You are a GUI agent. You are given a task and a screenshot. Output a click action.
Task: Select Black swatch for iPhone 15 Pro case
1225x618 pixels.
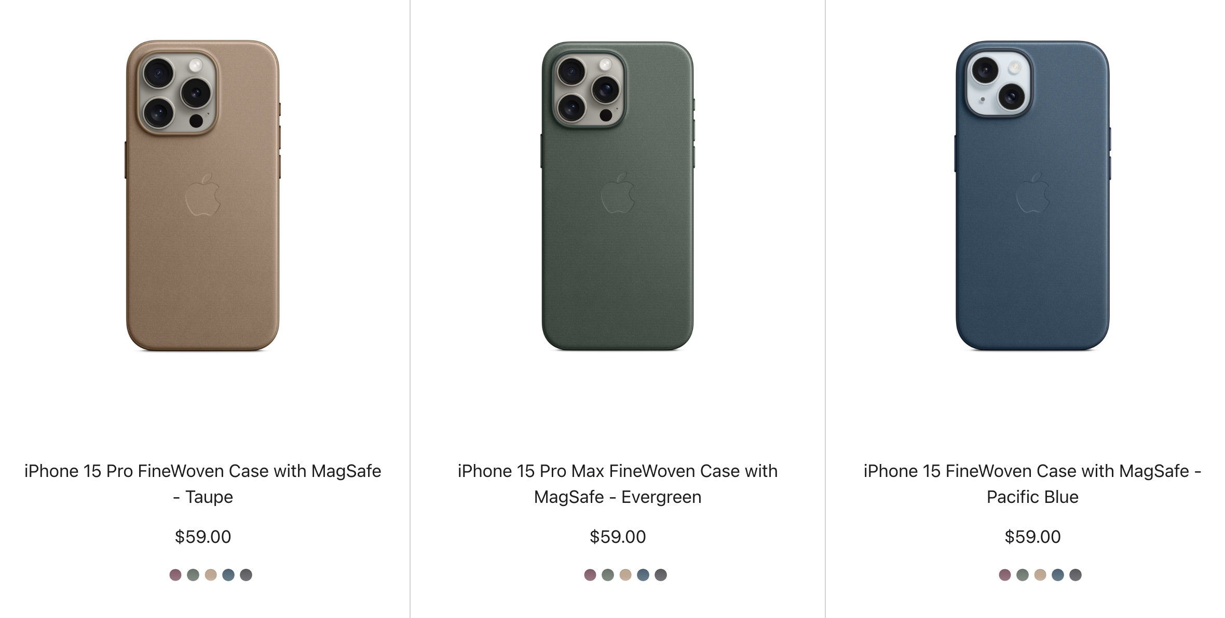coord(246,574)
